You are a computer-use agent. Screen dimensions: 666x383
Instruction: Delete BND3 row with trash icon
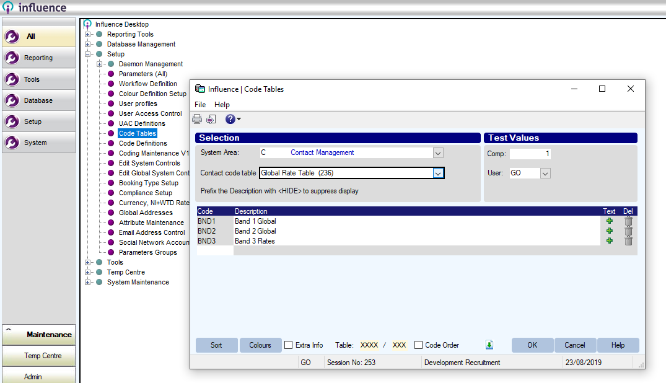(629, 240)
